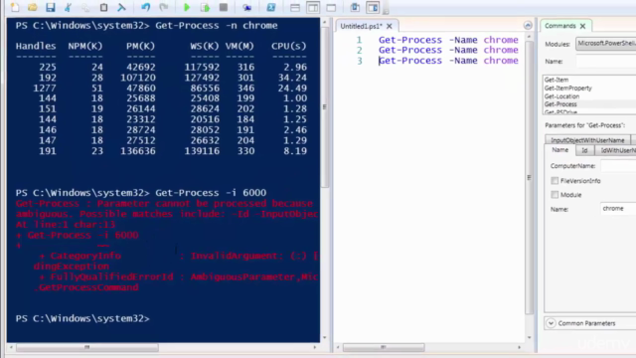Click the "Get-Process -i 6000" console command
The height and width of the screenshot is (358, 636).
click(x=211, y=193)
